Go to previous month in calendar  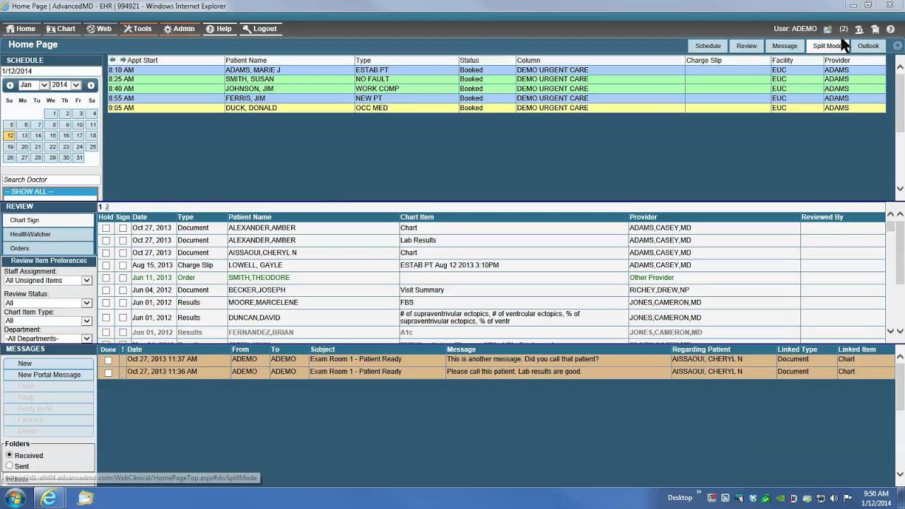(x=10, y=86)
